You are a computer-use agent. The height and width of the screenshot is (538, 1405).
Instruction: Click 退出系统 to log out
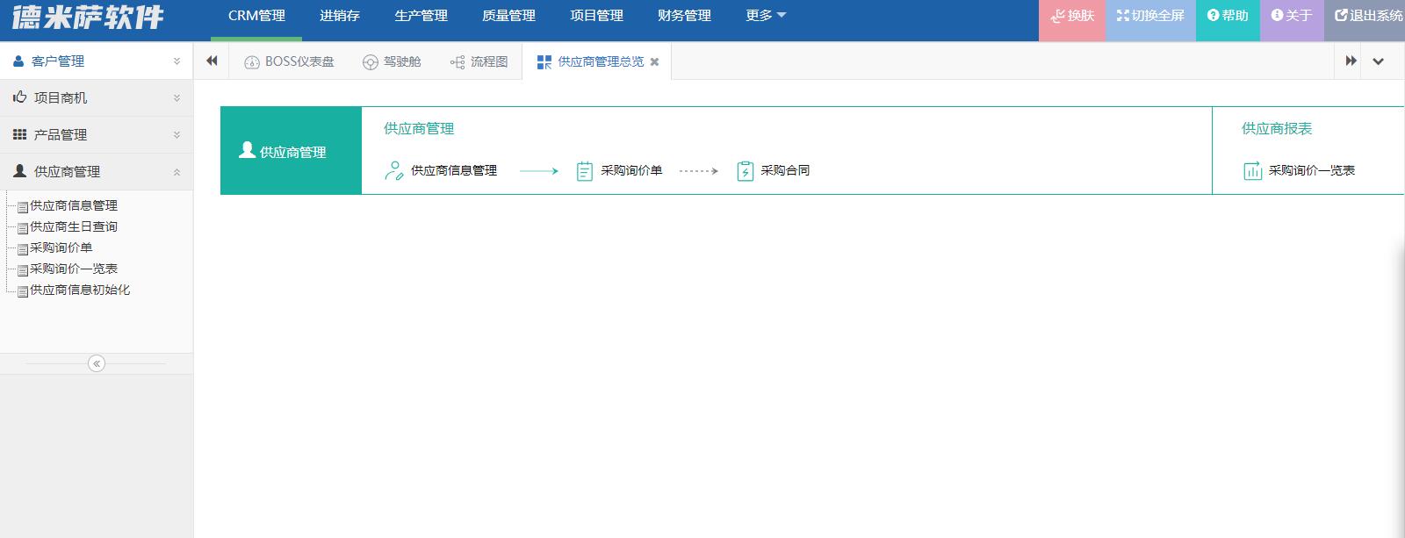[1368, 16]
